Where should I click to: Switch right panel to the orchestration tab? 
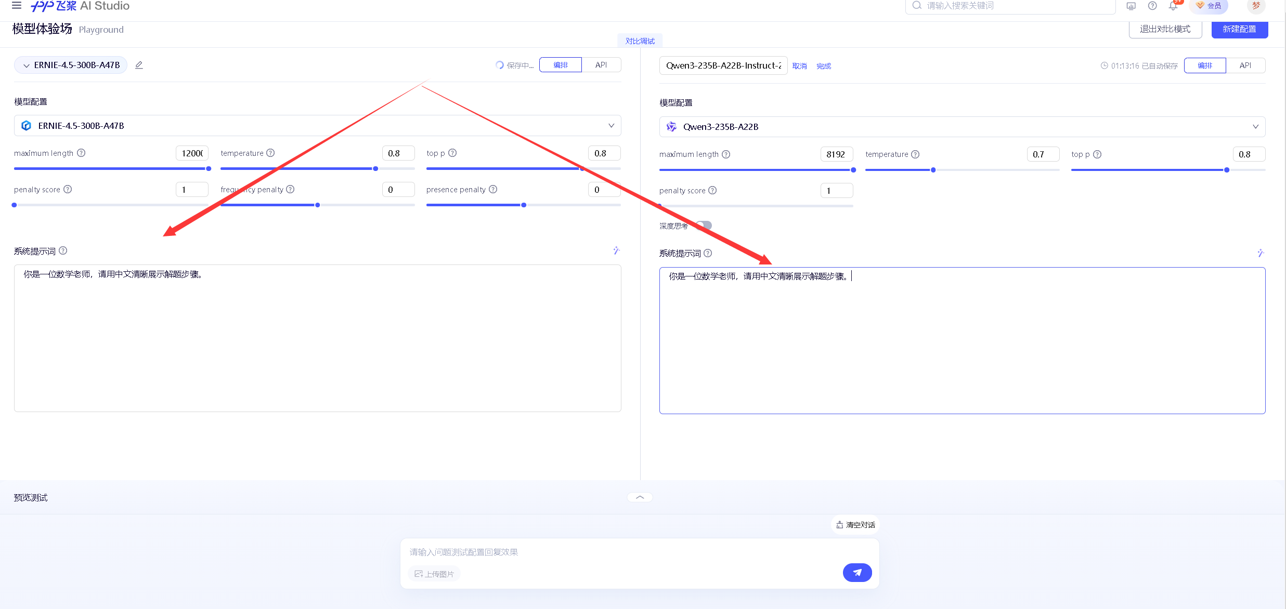(1205, 65)
